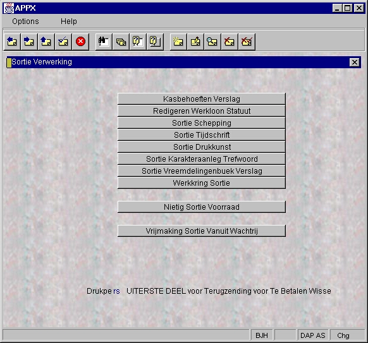
Task: Select Nietig Sortie Voorraad
Action: point(202,207)
